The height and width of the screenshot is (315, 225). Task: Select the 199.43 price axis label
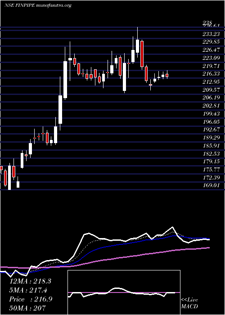[x=211, y=114]
